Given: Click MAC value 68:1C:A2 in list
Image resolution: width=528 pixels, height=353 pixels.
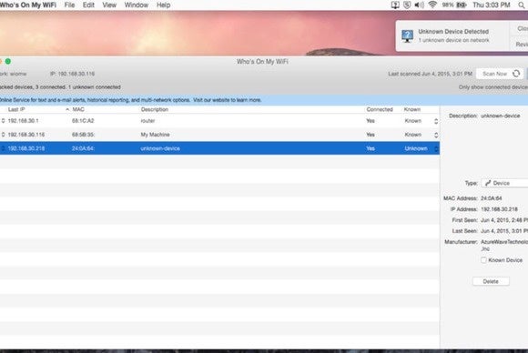Looking at the screenshot, I should (83, 121).
